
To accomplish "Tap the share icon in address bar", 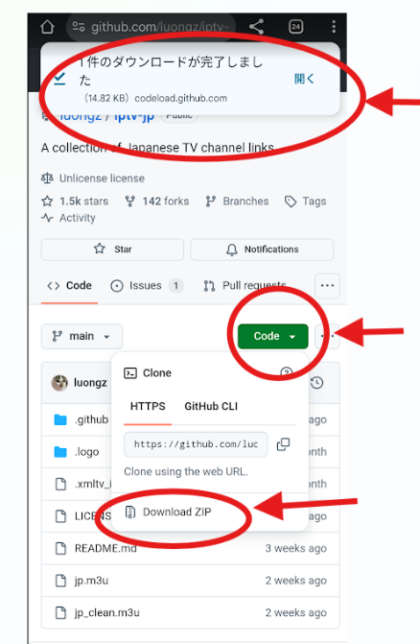I will coord(256,27).
